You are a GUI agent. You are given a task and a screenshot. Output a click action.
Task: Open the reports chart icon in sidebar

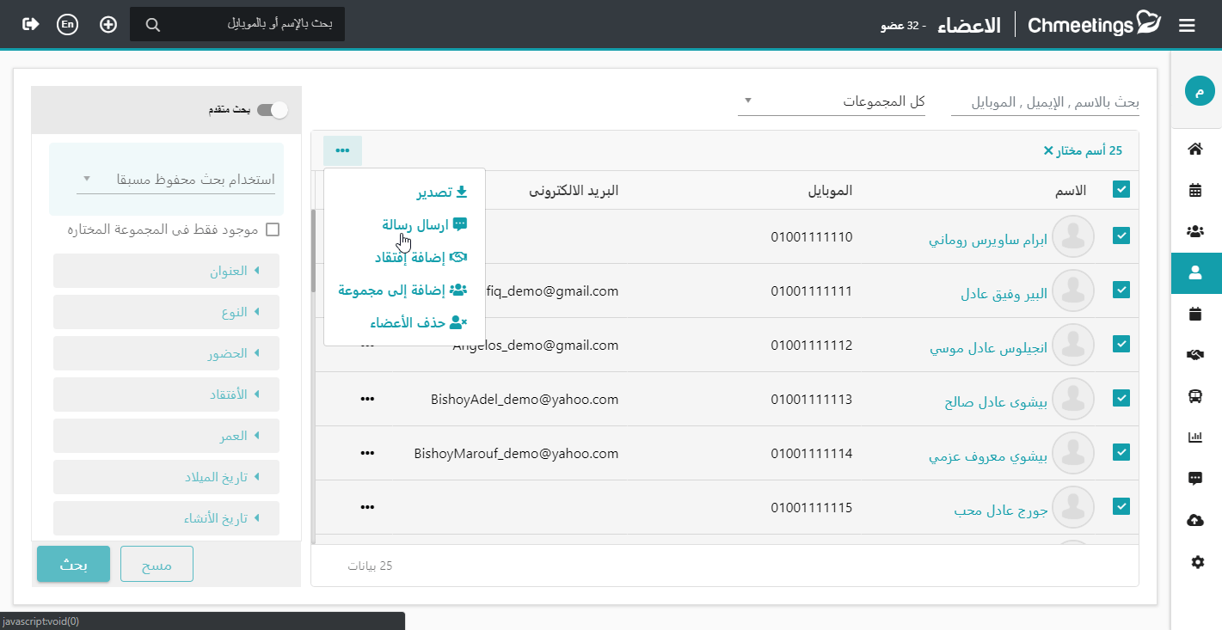click(x=1195, y=437)
